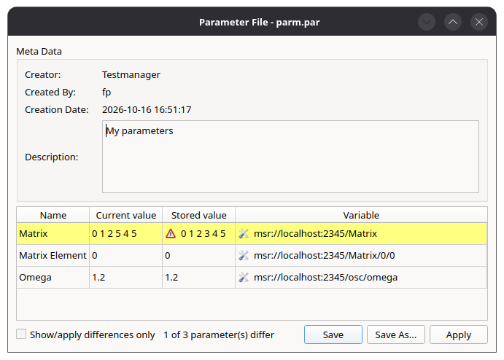Click Matrix Element current value 0
This screenshot has width=504, height=360.
(126, 255)
